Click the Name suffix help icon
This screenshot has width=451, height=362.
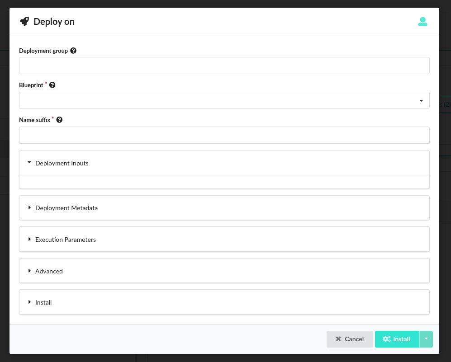(x=59, y=119)
